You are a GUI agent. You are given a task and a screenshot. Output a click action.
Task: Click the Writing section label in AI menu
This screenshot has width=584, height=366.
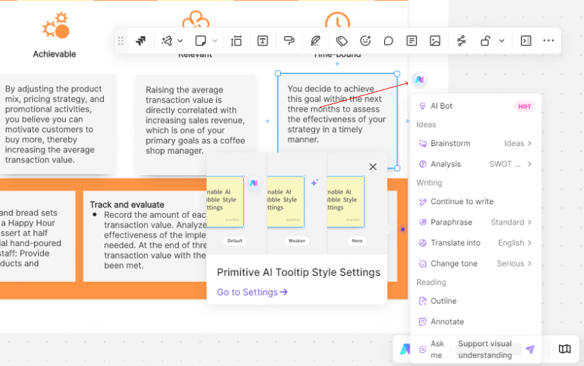[x=429, y=182]
